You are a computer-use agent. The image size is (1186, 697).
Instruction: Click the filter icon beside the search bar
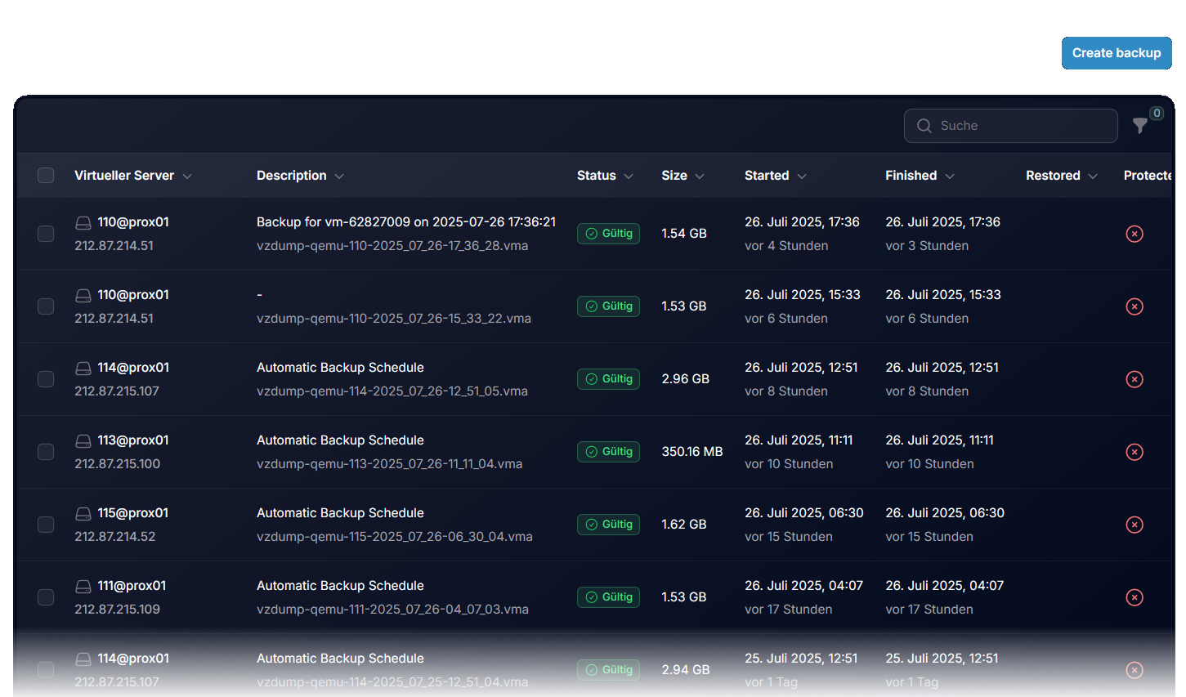click(x=1141, y=126)
